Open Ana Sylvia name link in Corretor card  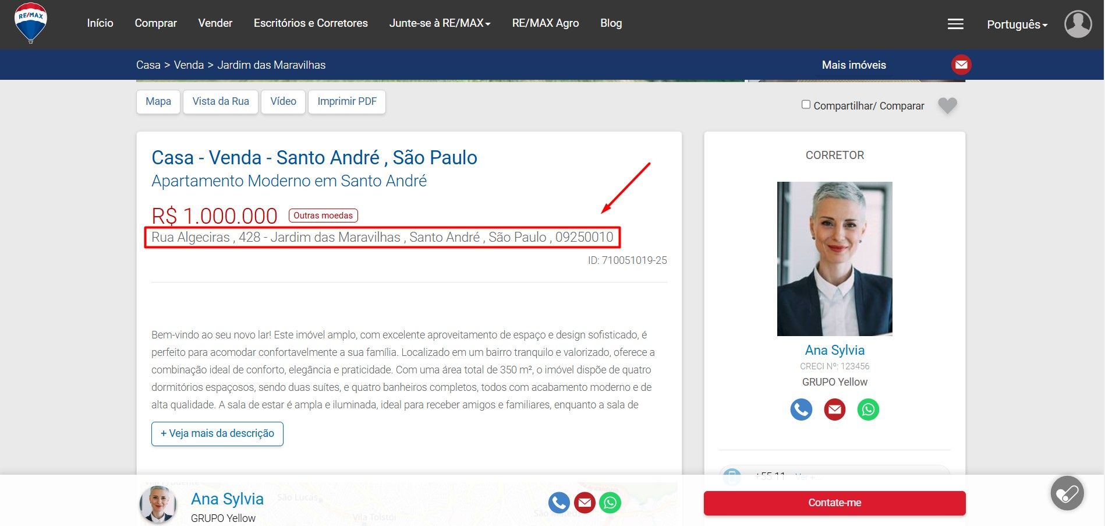[834, 350]
